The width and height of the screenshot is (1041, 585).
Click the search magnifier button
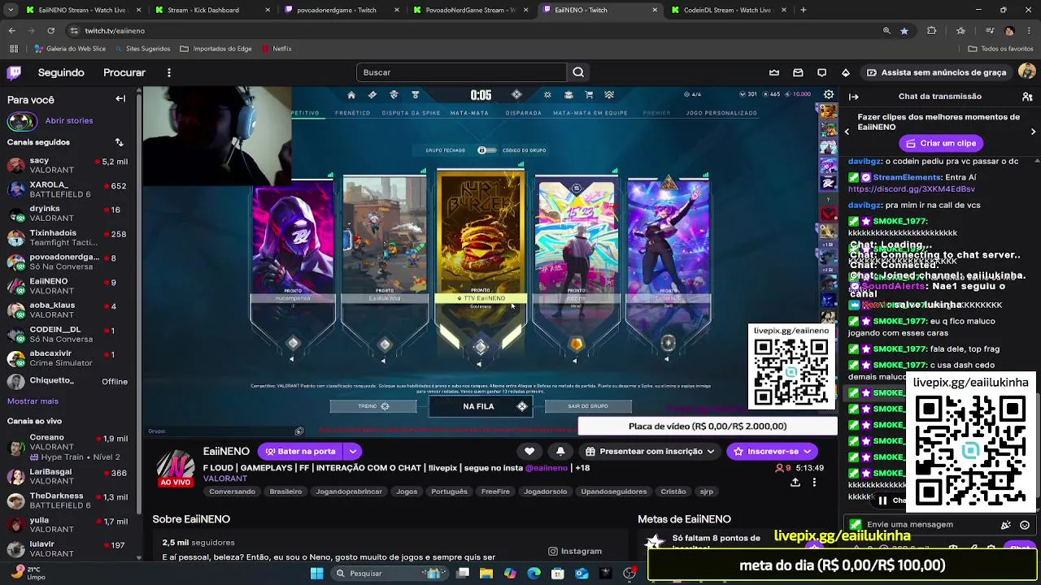(578, 72)
